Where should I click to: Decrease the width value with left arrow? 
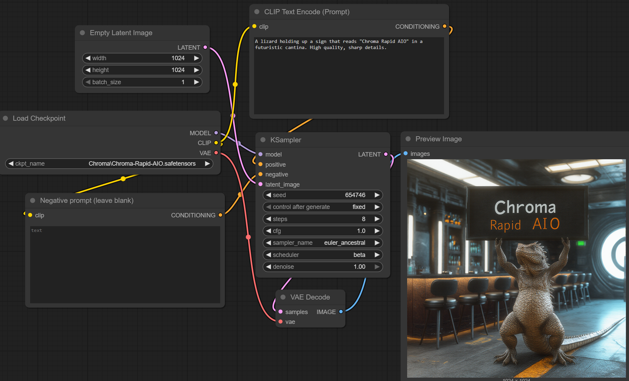point(88,58)
